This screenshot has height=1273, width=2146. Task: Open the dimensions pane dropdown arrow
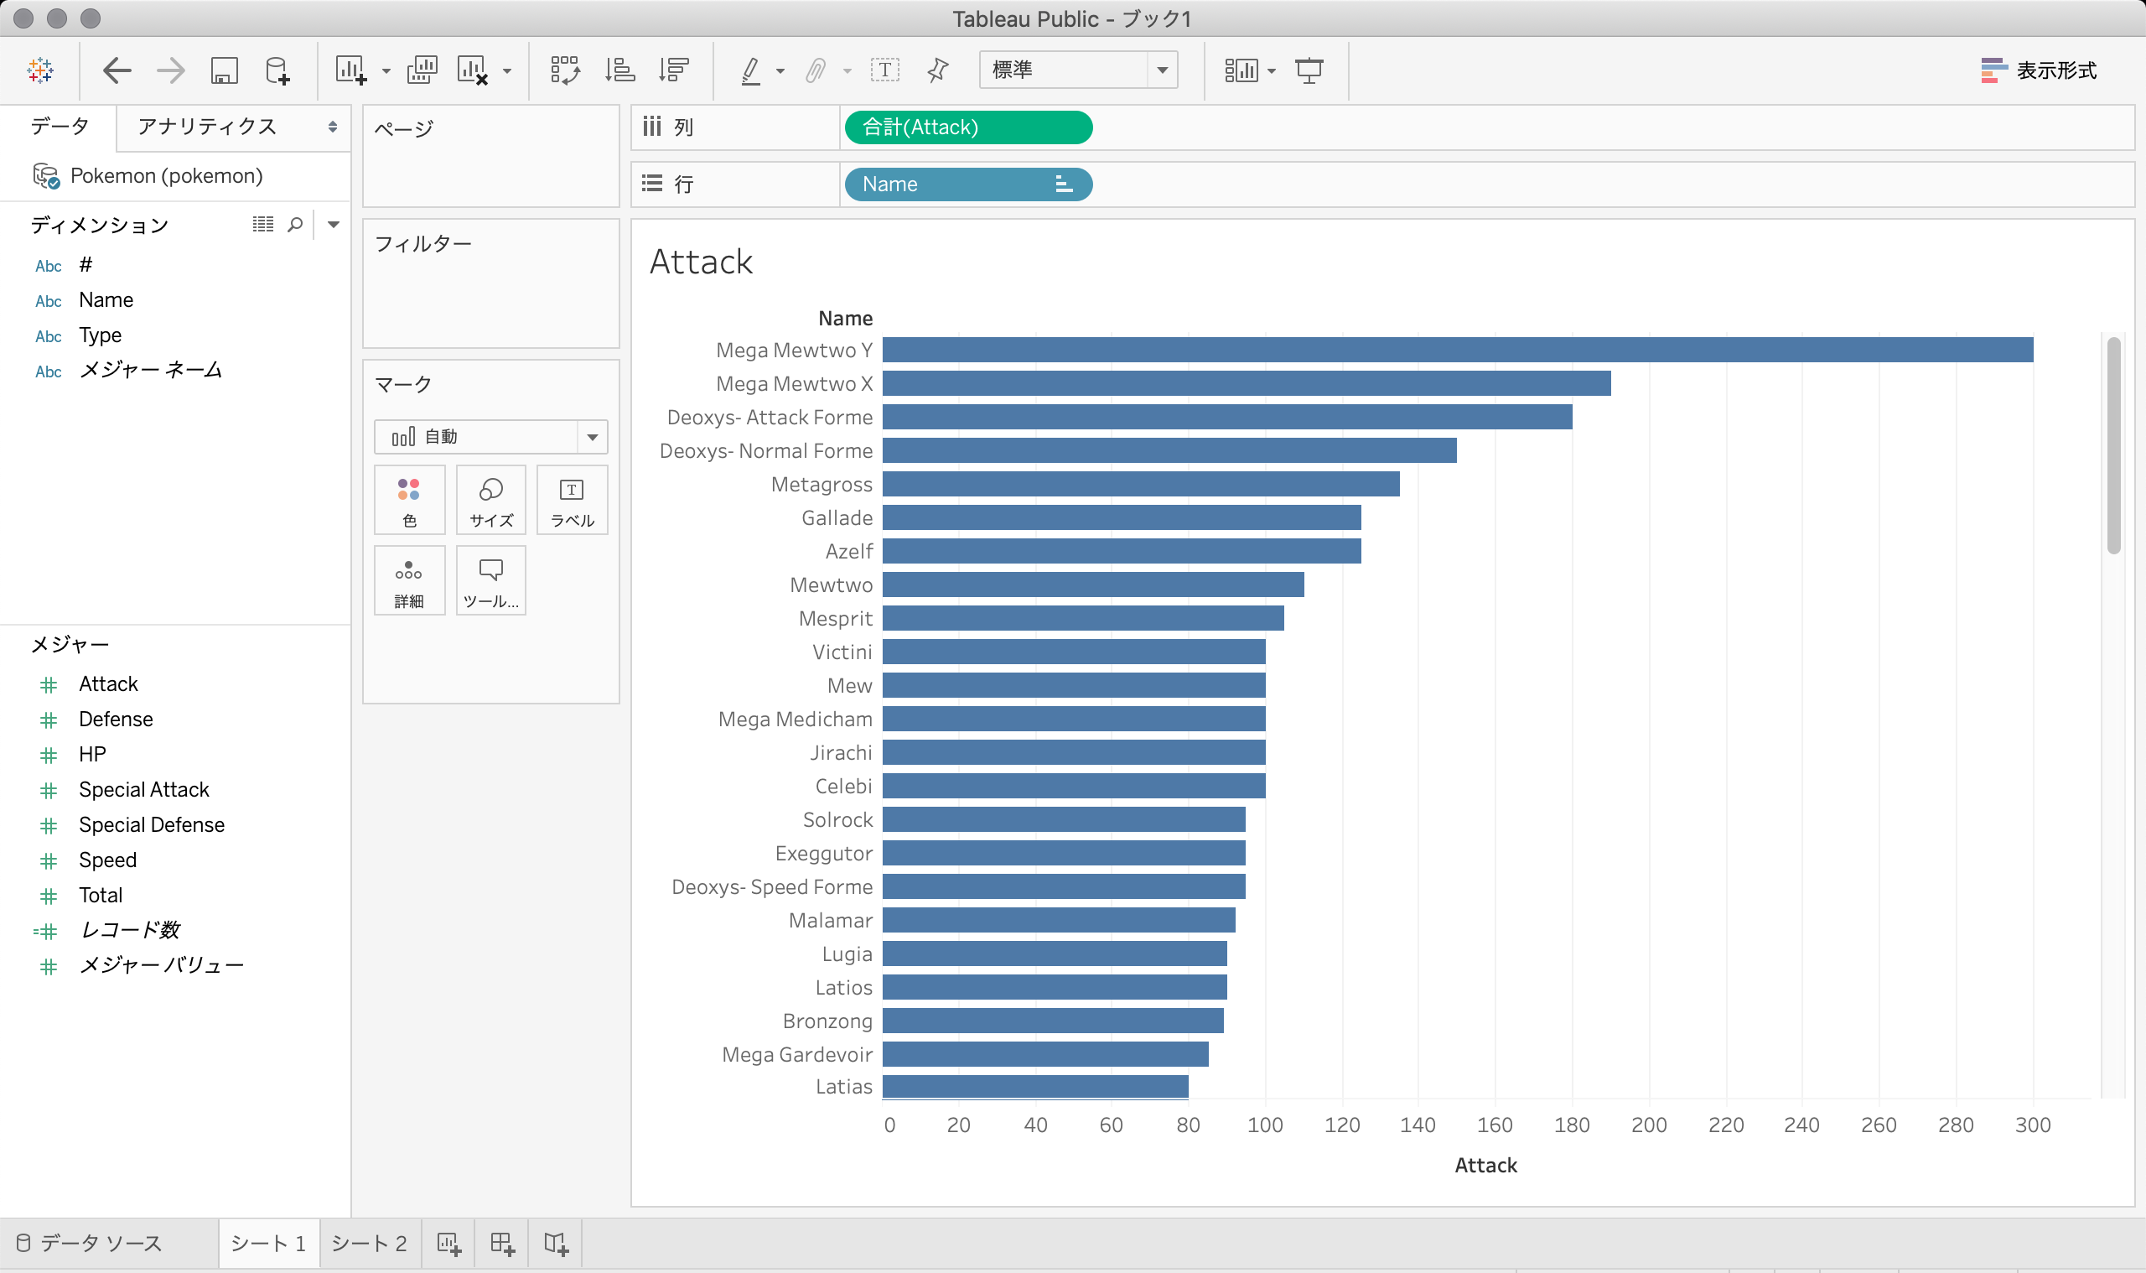[x=334, y=225]
